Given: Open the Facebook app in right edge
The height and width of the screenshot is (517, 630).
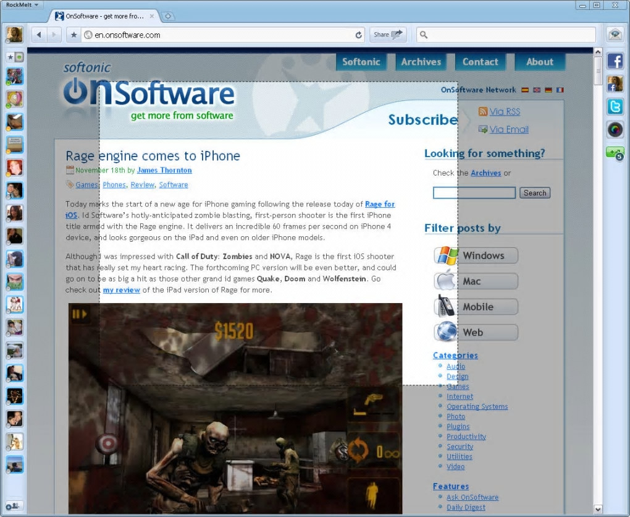Looking at the screenshot, I should (615, 62).
